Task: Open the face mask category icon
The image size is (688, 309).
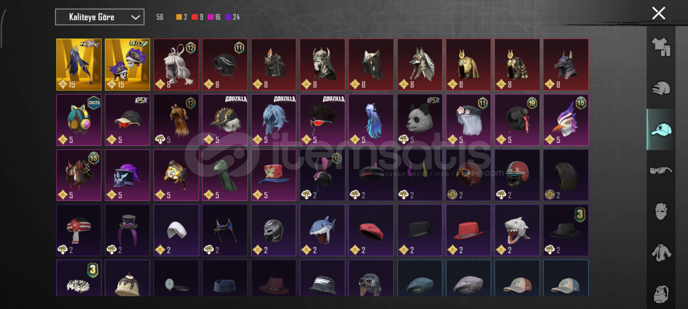Action: (661, 211)
